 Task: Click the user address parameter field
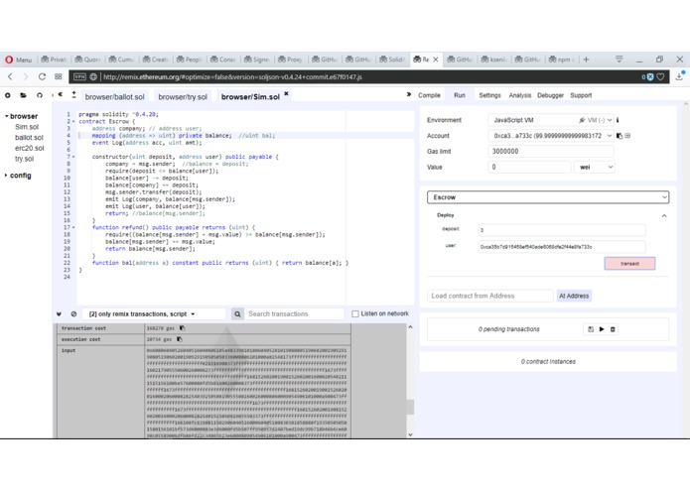click(x=562, y=247)
